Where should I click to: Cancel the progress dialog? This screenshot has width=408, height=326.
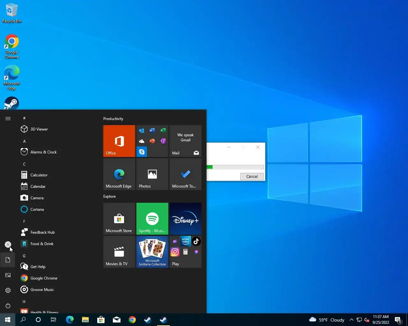coord(252,176)
